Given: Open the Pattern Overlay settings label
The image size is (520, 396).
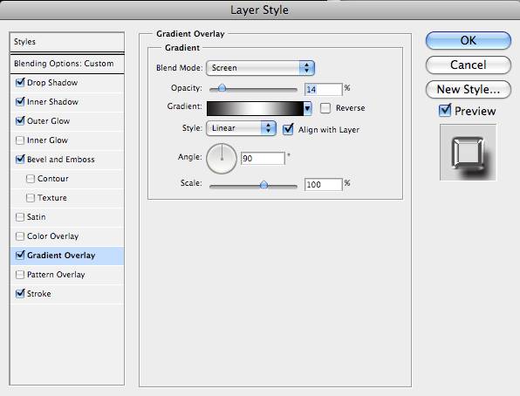Looking at the screenshot, I should coord(56,275).
